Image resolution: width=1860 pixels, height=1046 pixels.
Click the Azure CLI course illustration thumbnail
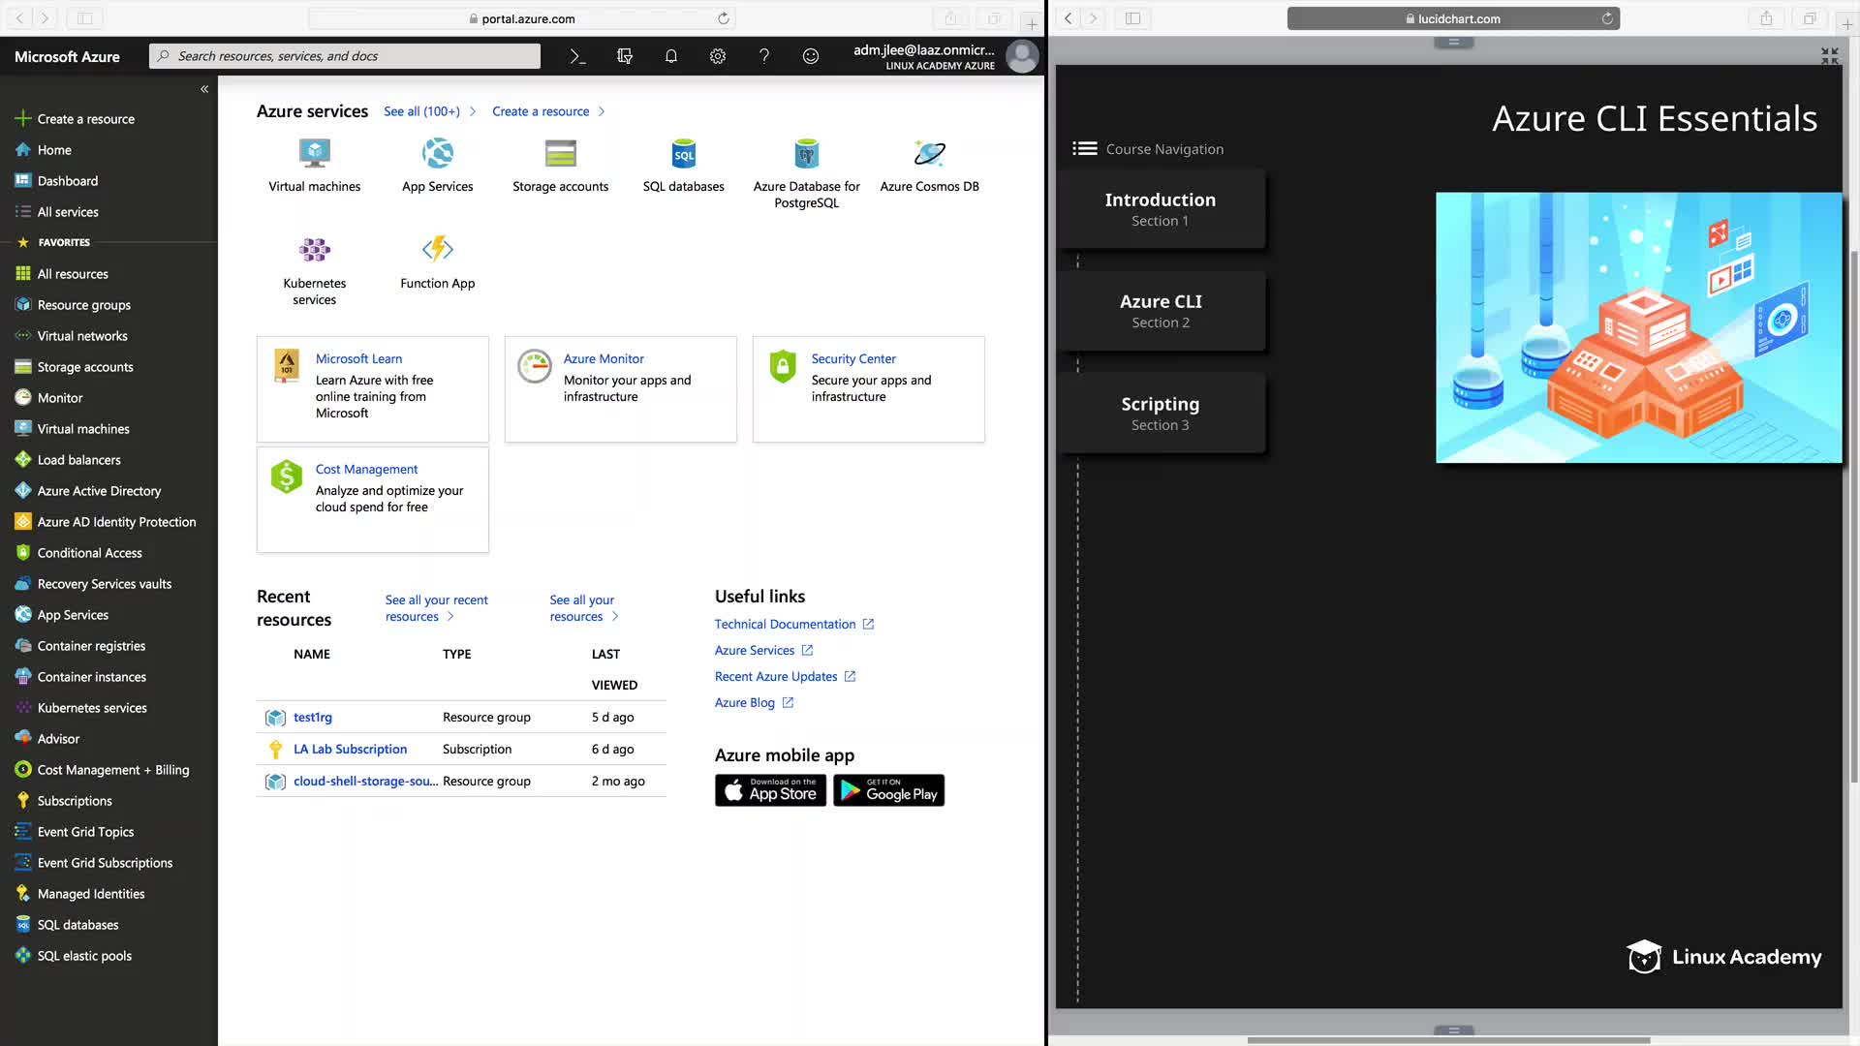click(x=1638, y=327)
